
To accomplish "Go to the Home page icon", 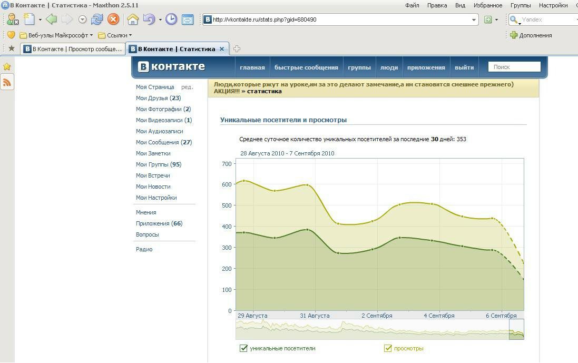I will (133, 19).
